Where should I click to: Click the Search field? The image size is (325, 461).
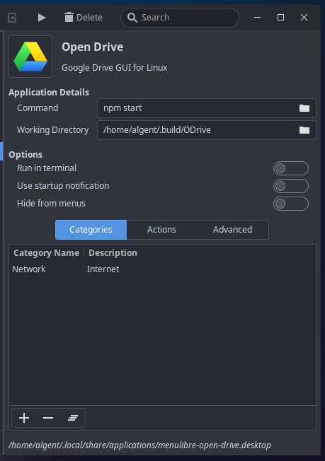click(180, 18)
